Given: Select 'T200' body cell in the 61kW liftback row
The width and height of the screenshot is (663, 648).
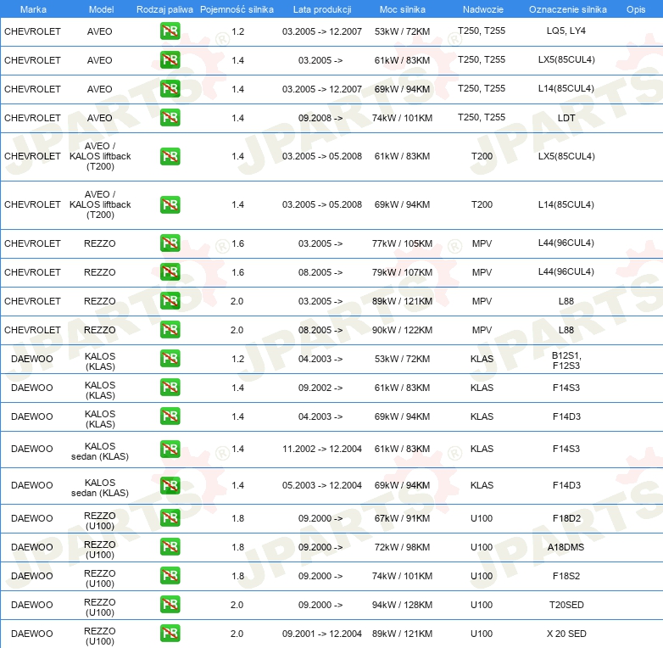Looking at the screenshot, I should point(482,156).
